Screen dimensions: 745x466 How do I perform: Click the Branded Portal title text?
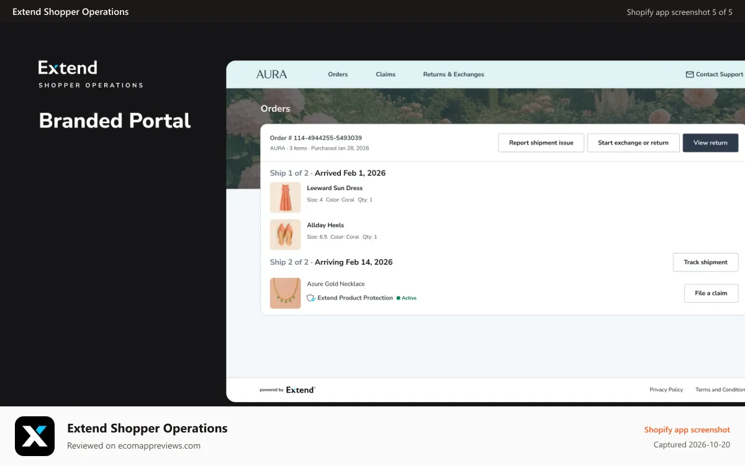(x=115, y=121)
